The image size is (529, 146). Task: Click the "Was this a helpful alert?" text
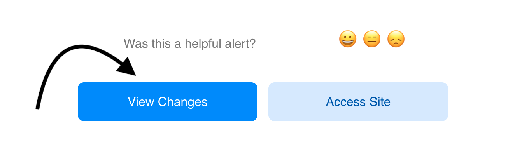tap(189, 43)
